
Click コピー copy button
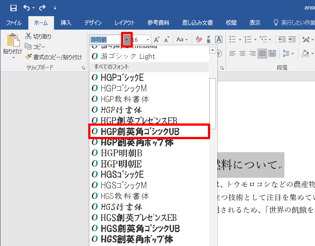[35, 47]
